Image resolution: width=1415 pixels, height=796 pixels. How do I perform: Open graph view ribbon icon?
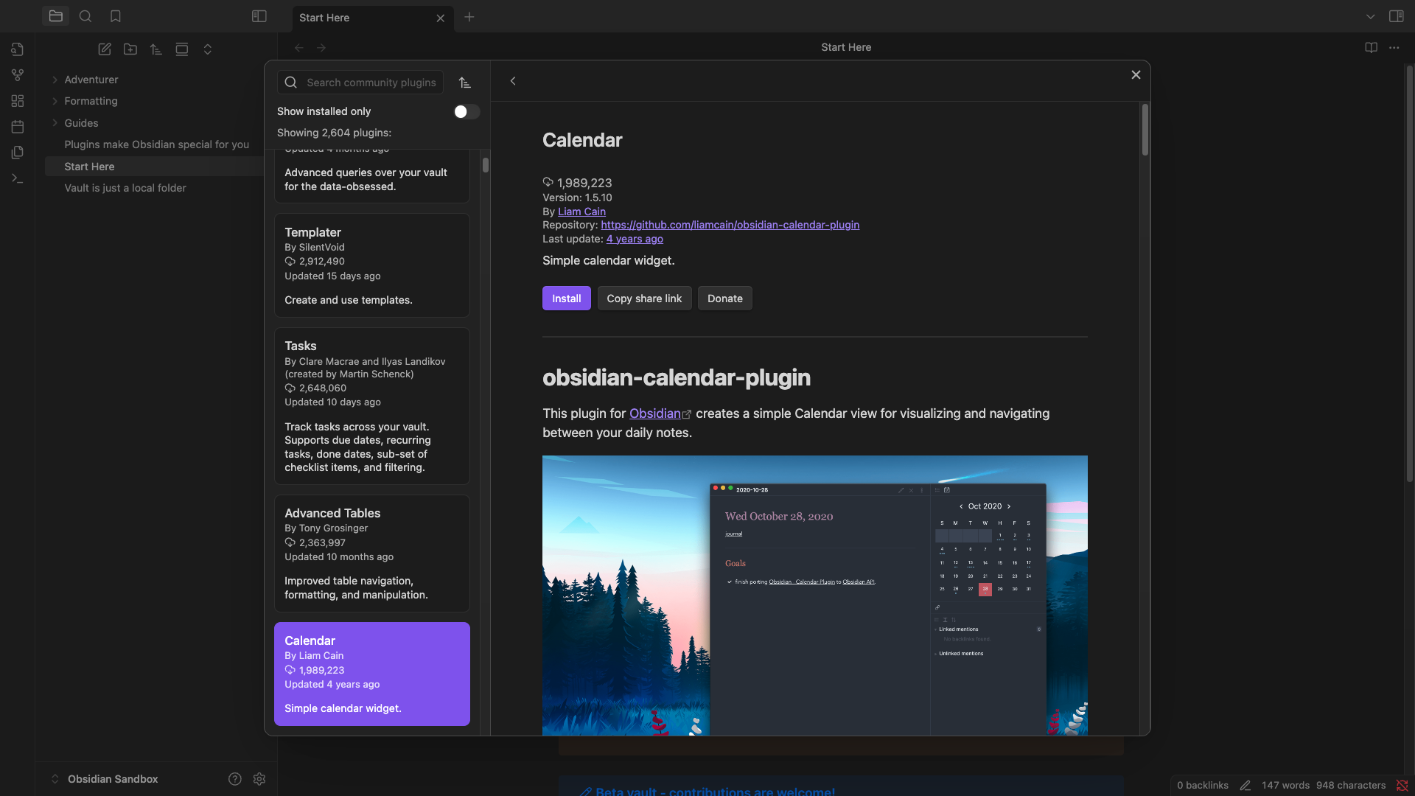click(18, 75)
